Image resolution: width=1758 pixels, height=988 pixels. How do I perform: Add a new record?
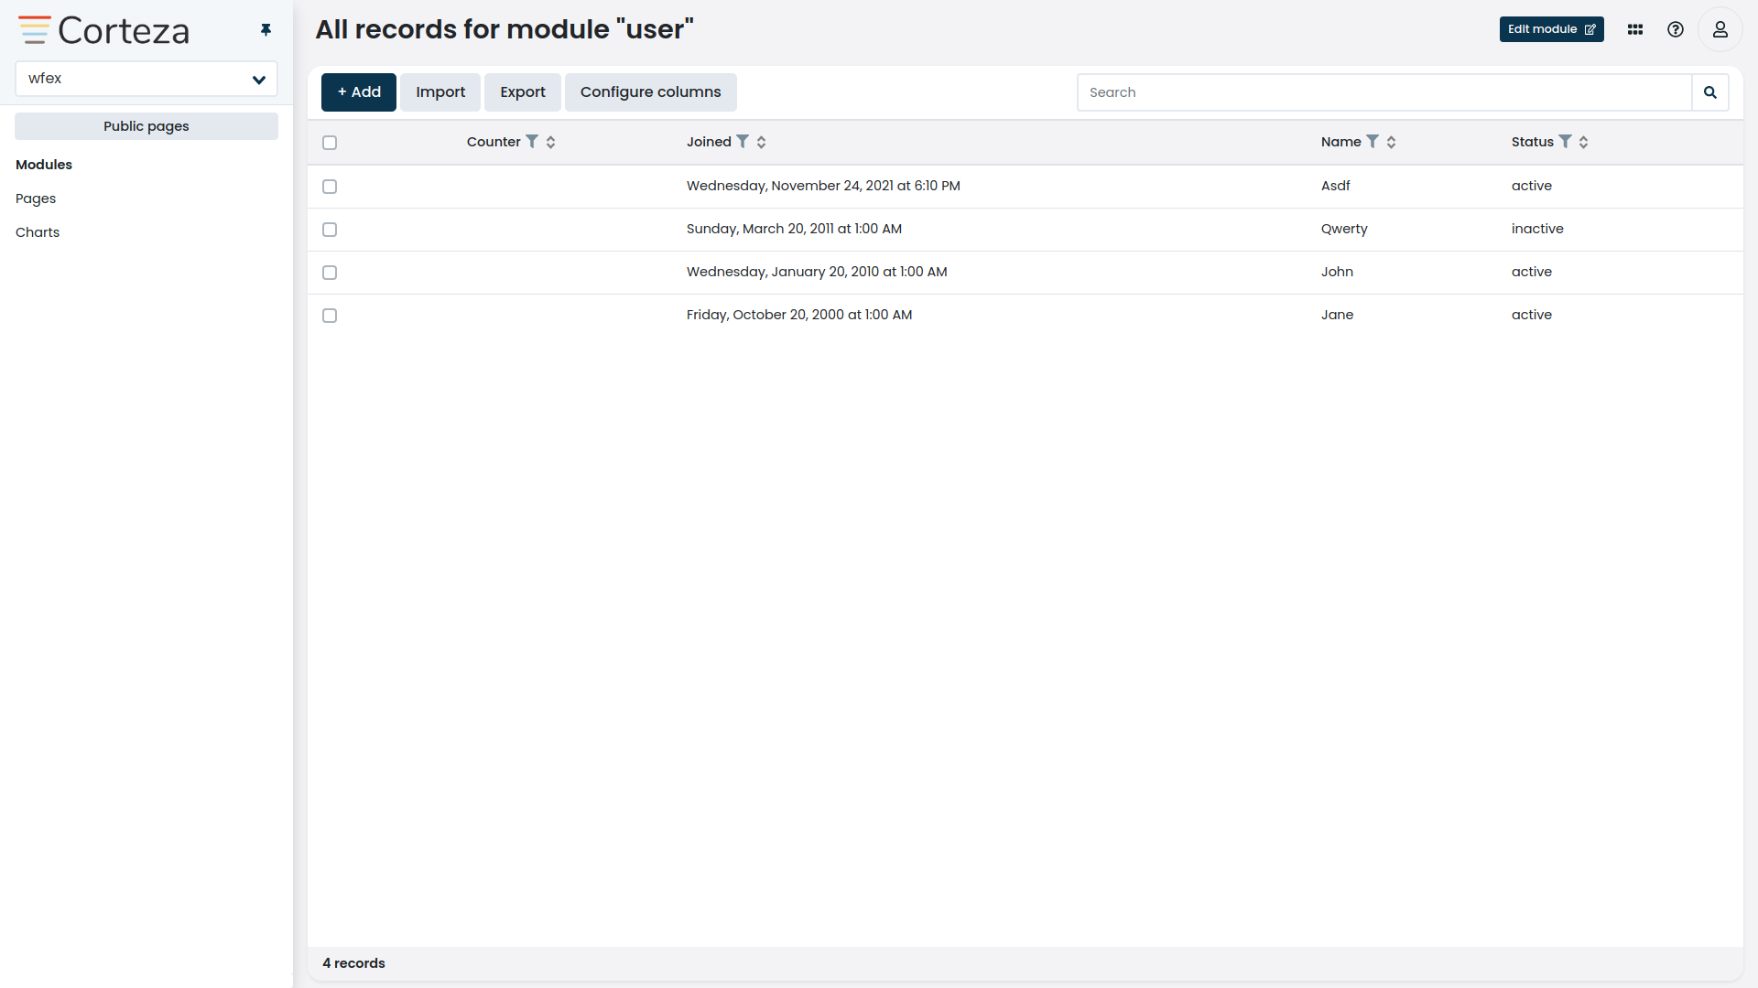point(359,92)
